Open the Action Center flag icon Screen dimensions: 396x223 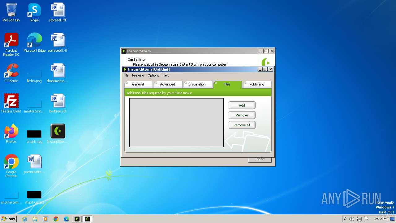coord(367,219)
